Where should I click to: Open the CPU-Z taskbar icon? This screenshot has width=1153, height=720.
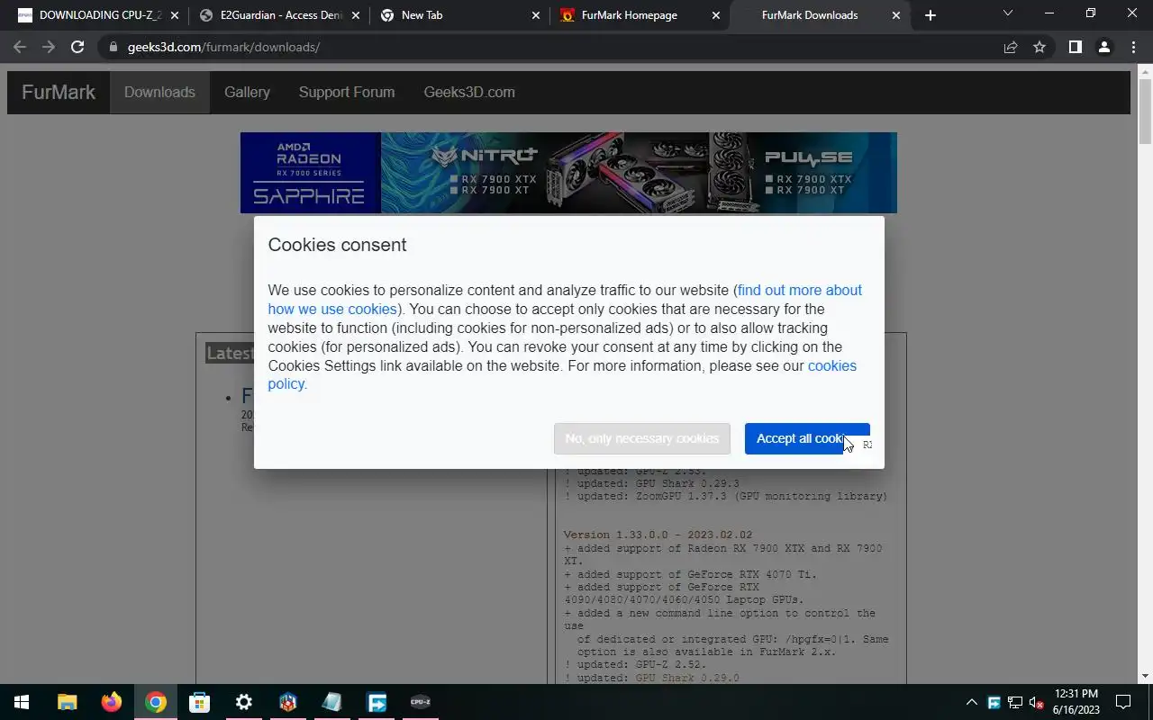pos(420,702)
